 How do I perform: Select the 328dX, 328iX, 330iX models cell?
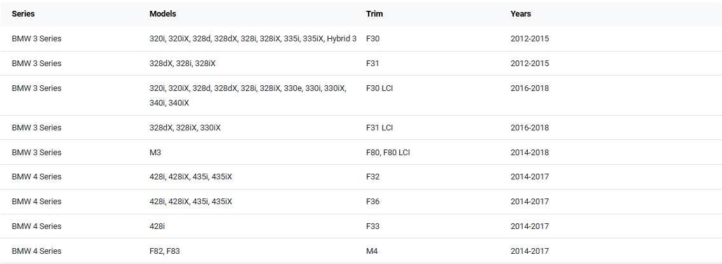185,128
